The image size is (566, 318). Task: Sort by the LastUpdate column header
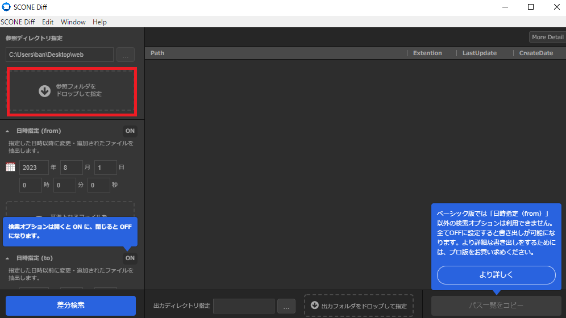[x=480, y=53]
